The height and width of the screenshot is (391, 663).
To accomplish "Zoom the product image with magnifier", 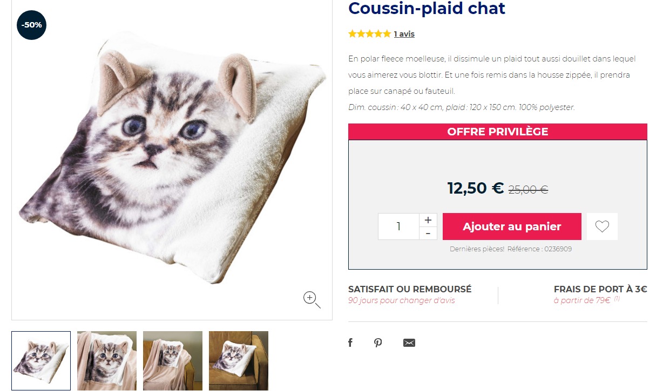I will (312, 299).
